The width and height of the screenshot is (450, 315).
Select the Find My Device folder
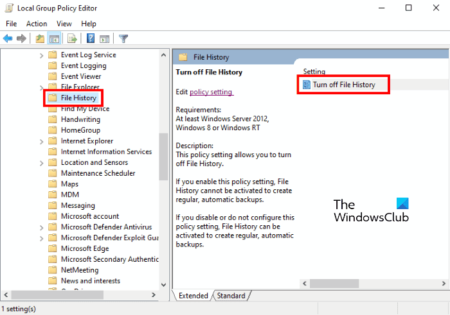(x=85, y=108)
